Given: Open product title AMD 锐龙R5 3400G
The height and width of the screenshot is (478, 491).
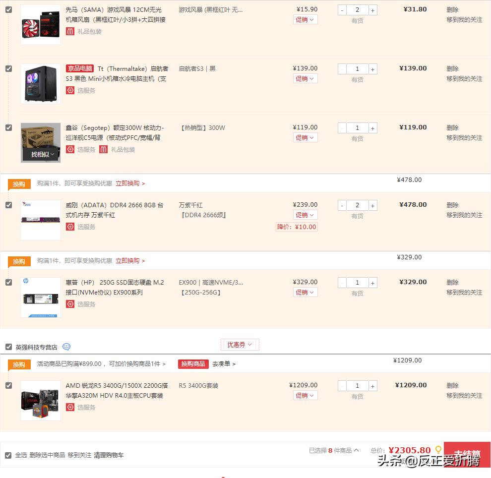Looking at the screenshot, I should click(117, 390).
